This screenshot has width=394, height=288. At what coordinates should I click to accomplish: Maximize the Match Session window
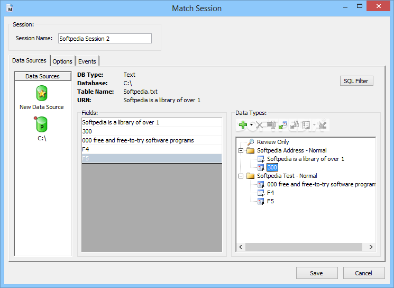pyautogui.click(x=360, y=6)
